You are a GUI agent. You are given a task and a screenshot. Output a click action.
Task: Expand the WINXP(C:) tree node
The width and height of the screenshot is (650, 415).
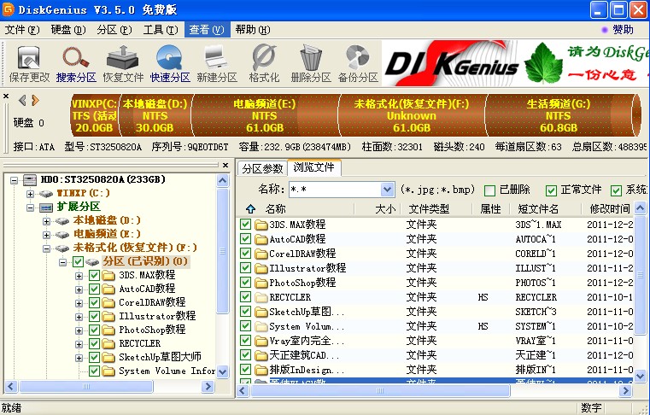point(30,194)
